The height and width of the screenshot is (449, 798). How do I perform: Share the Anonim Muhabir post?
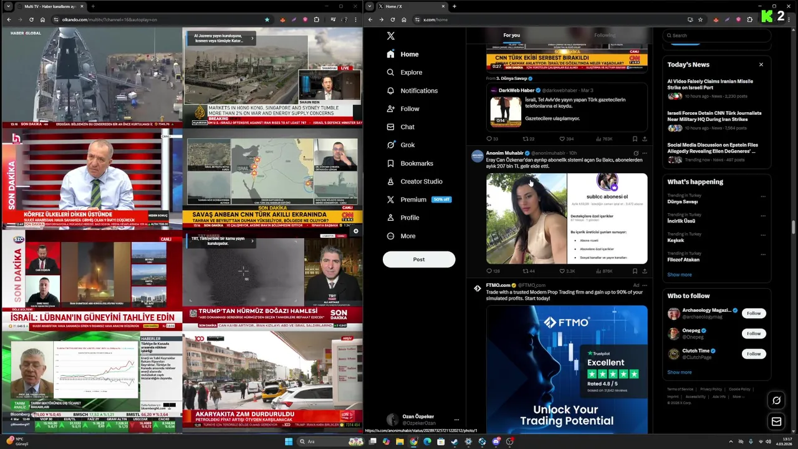(645, 271)
